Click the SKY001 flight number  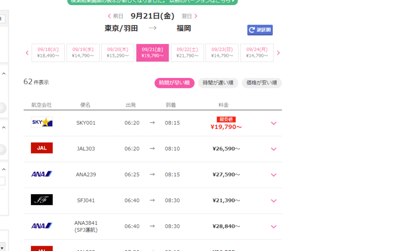point(86,123)
